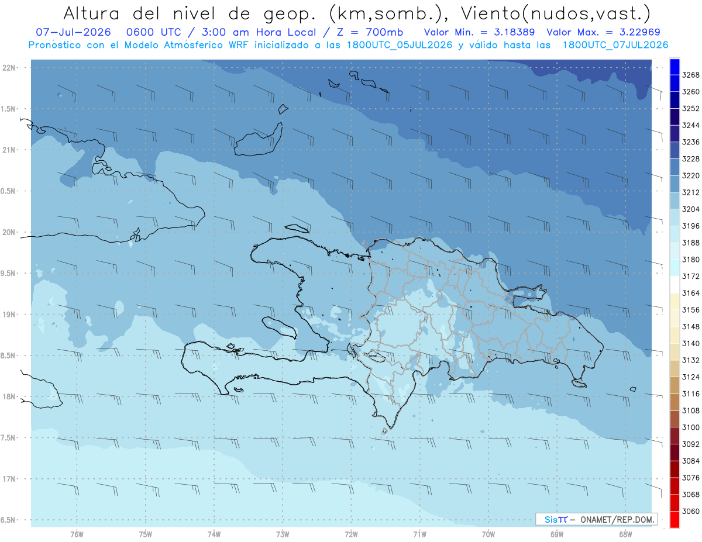Image resolution: width=702 pixels, height=542 pixels.
Task: Click the '3108' colorbar label
Action: pyautogui.click(x=691, y=411)
